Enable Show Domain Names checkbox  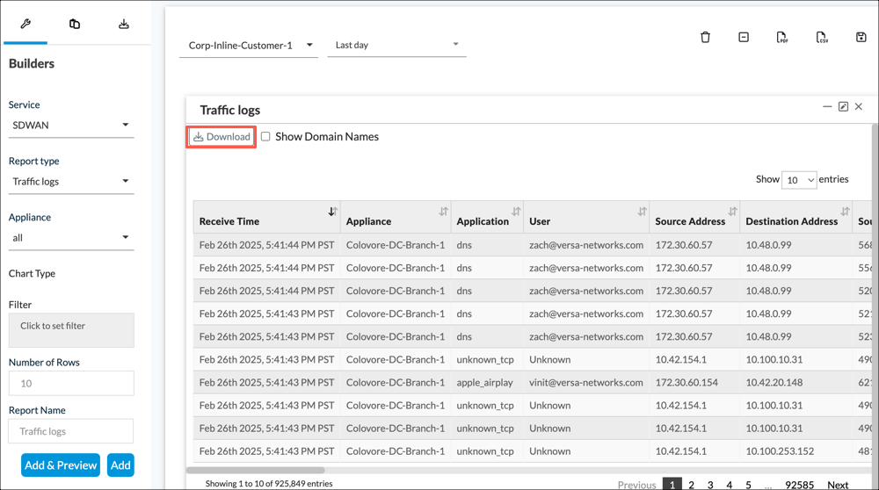pos(265,137)
